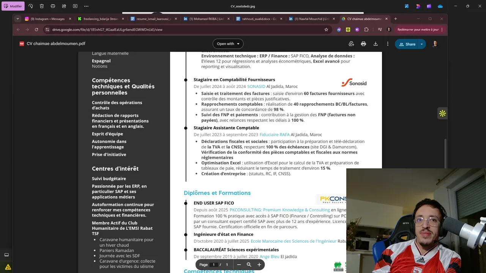Switch to Instagram Messages tab
This screenshot has height=273, width=486.
click(x=47, y=19)
